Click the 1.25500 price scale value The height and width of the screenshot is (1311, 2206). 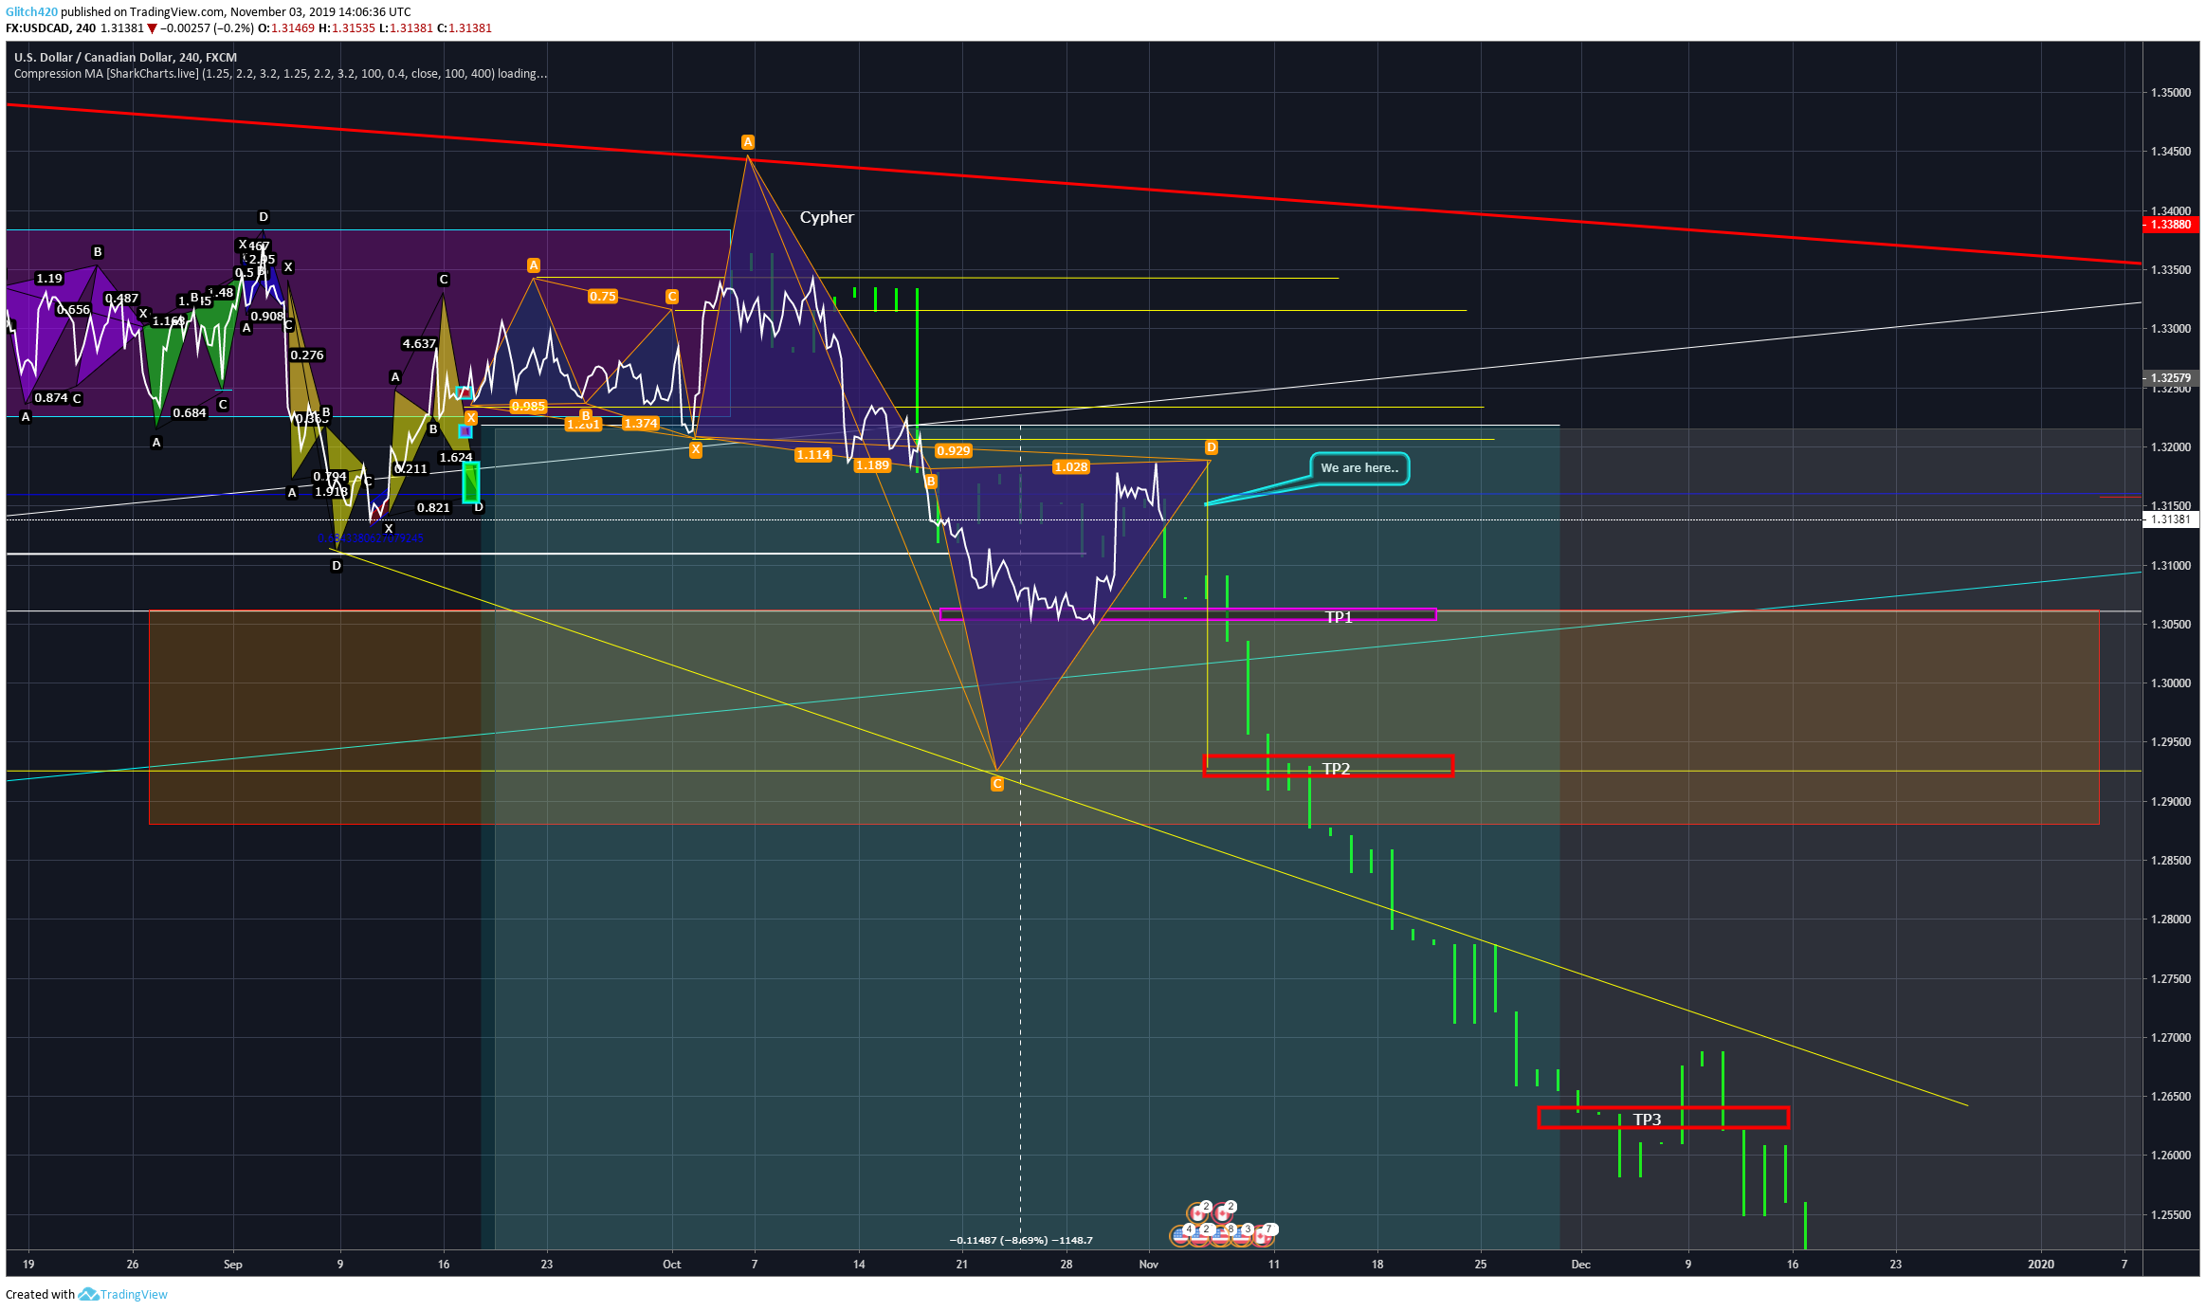[x=2171, y=1215]
